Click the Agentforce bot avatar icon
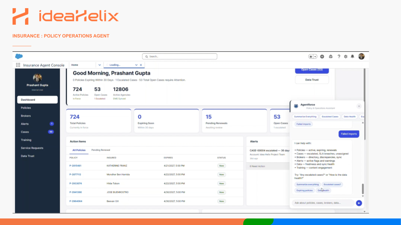Screen dimensions: 401x225 pos(296,106)
